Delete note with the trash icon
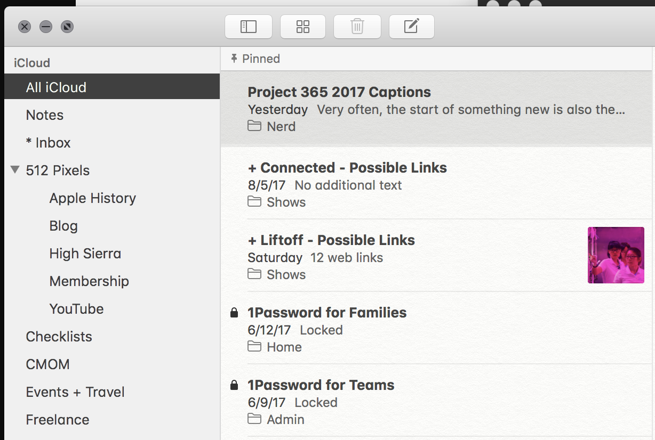The width and height of the screenshot is (655, 440). (x=357, y=27)
